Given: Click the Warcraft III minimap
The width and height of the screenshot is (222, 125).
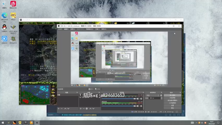Looking at the screenshot, I should click(35, 94).
